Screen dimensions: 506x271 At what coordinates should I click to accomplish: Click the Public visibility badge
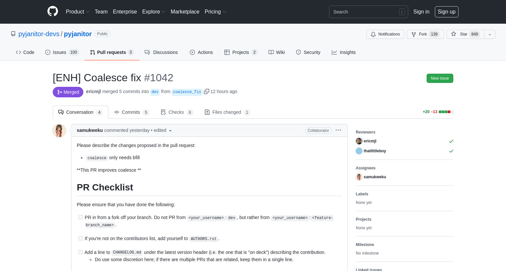(x=102, y=34)
